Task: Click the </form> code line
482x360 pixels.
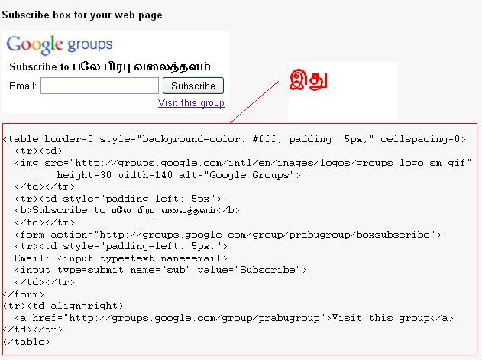Action: (24, 294)
